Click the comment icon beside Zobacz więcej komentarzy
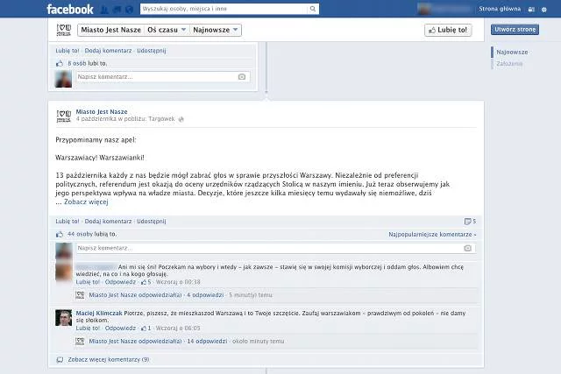Screen dimensions: 561x374 pos(60,360)
